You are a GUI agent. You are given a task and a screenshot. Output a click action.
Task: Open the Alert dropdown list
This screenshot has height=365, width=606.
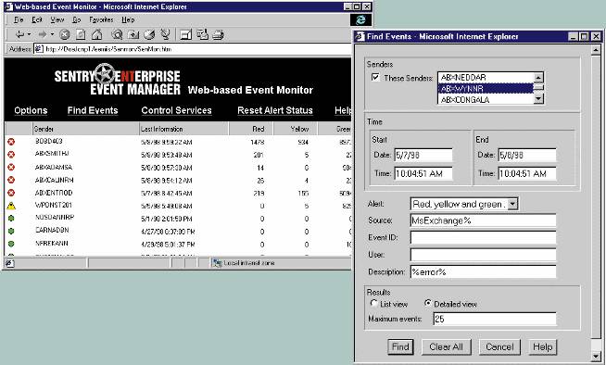pos(512,204)
